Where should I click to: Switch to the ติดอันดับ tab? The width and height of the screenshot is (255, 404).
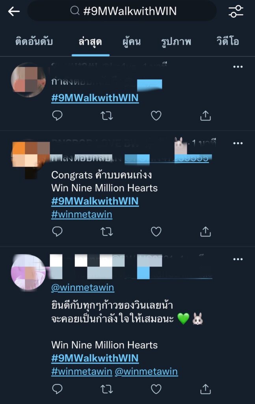point(34,41)
